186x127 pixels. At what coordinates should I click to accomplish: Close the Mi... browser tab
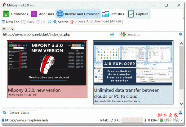coord(12,29)
